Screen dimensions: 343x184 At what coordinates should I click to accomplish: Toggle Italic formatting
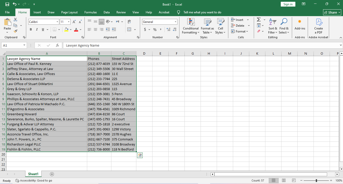[37, 29]
